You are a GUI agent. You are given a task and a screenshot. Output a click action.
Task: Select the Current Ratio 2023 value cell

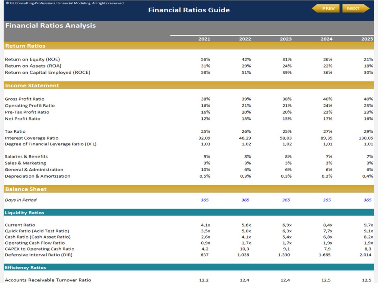tap(285, 225)
